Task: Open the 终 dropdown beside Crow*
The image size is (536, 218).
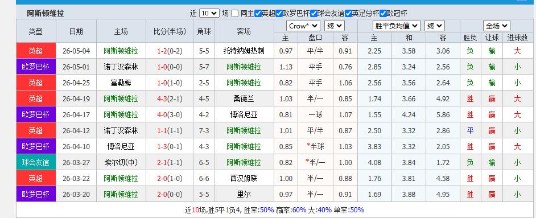Action: [335, 26]
